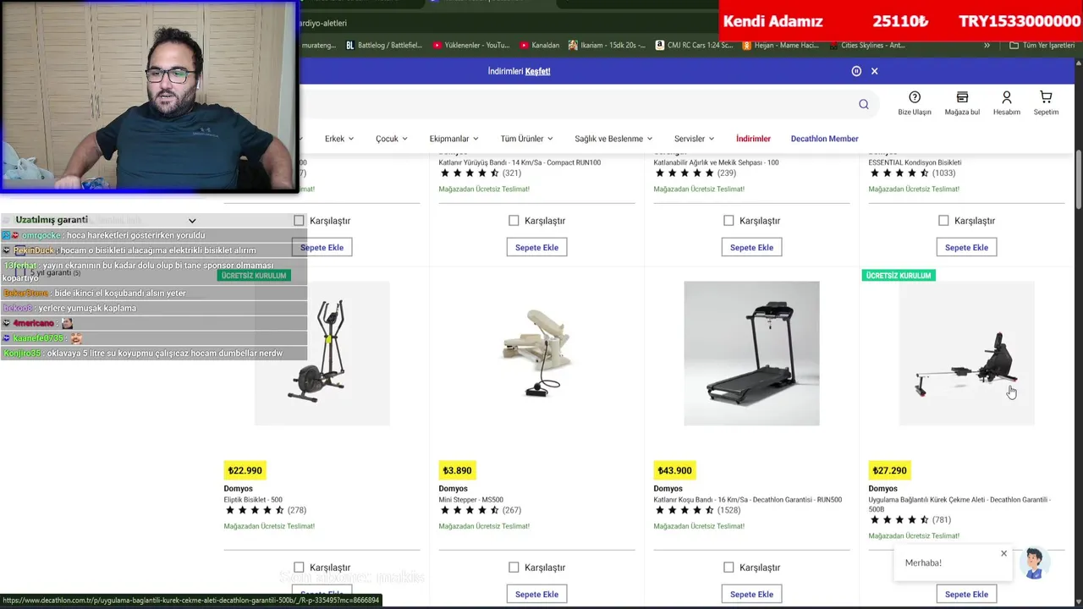The image size is (1083, 609).
Task: Follow the Keşfet link in banner
Action: click(x=538, y=71)
